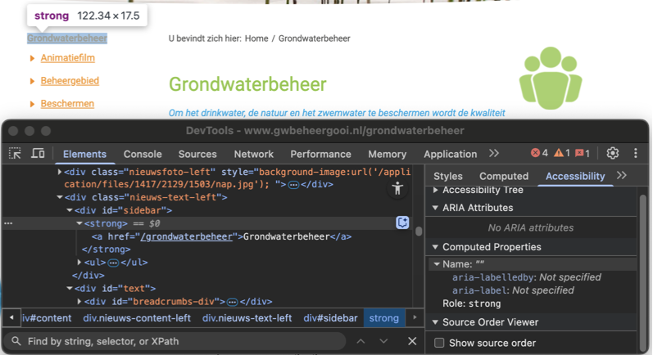Open the Network tab

[253, 154]
